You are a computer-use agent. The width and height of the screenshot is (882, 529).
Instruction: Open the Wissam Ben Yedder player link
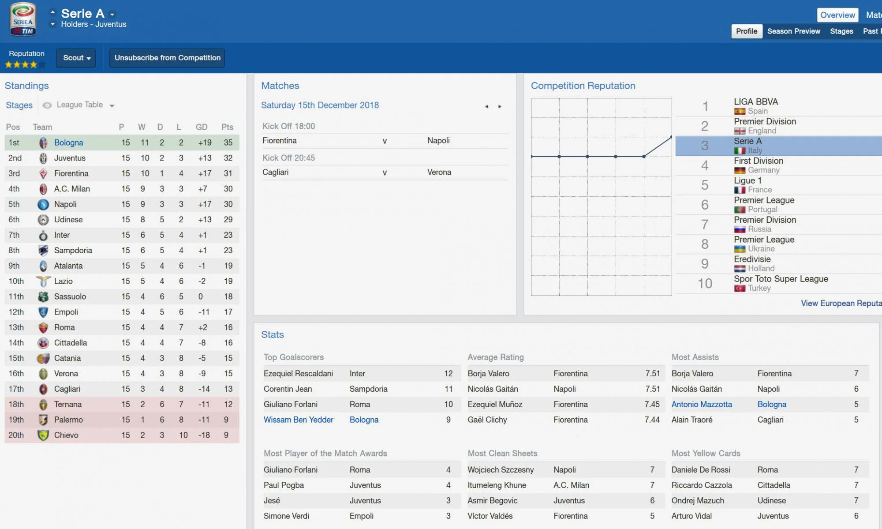tap(298, 420)
